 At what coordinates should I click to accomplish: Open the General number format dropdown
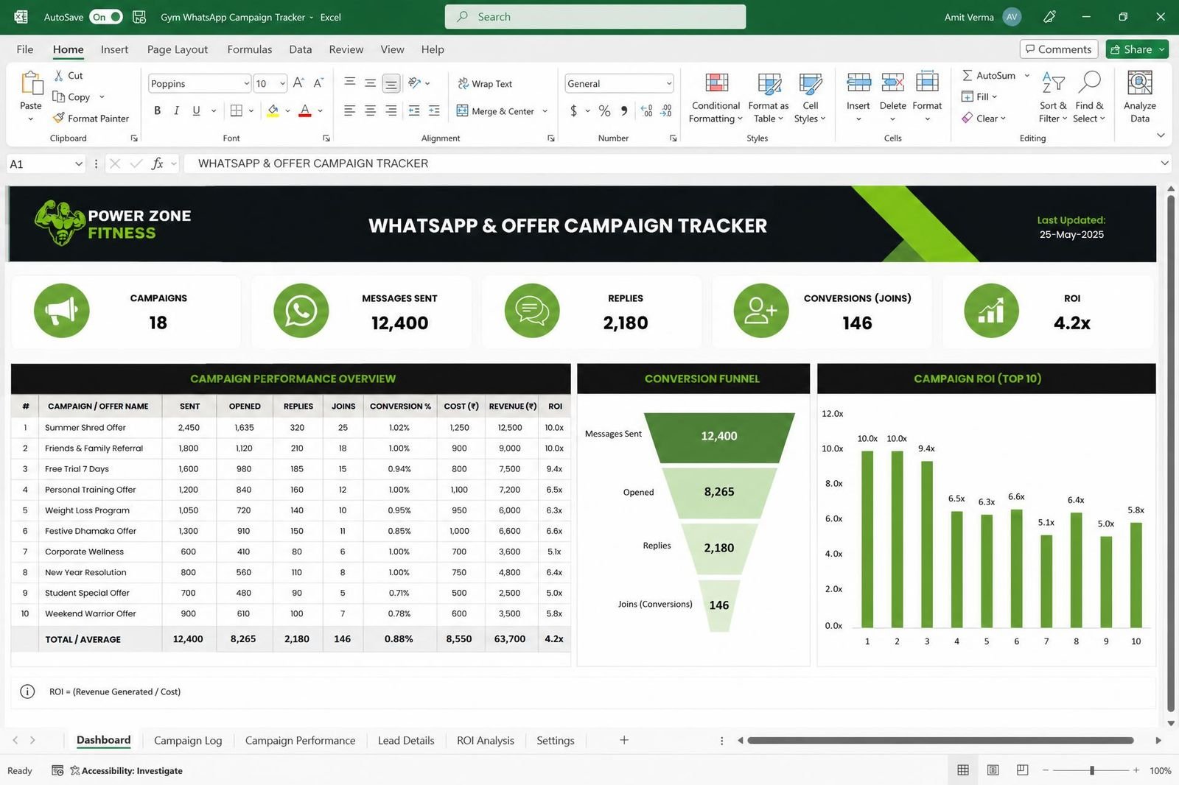[668, 83]
